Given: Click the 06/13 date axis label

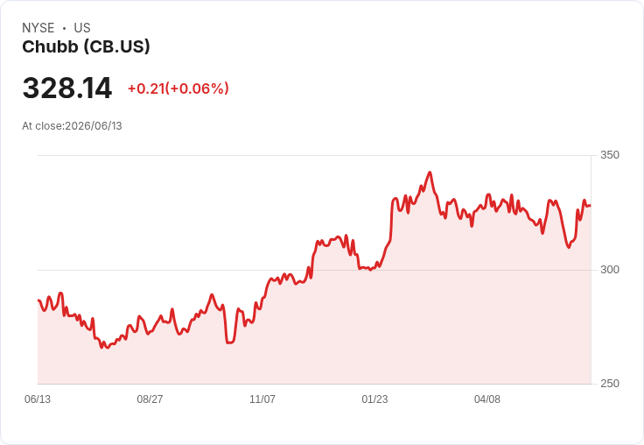Looking at the screenshot, I should point(38,399).
